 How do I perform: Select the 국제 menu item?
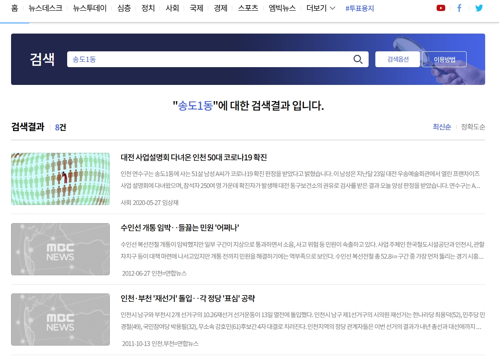196,8
